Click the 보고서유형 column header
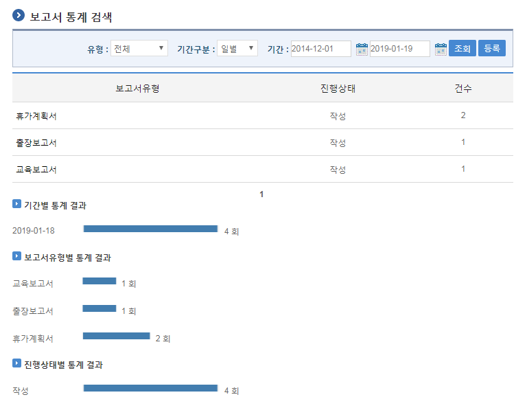Viewport: 527px width, 408px height. tap(137, 88)
